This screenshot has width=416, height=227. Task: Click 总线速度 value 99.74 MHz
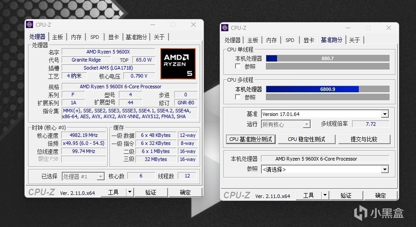coord(84,151)
